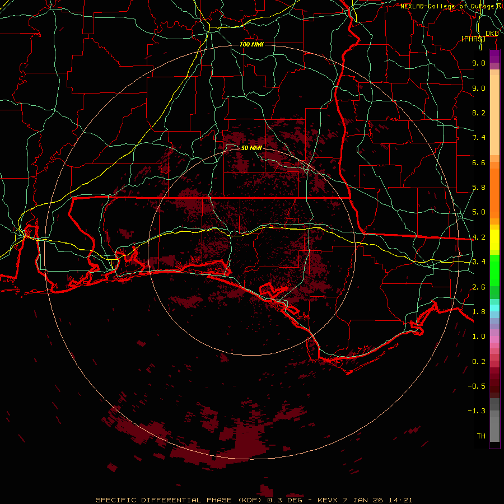This screenshot has width=504, height=504.
Task: Click the 1.0 legend value
Action: pos(479,337)
